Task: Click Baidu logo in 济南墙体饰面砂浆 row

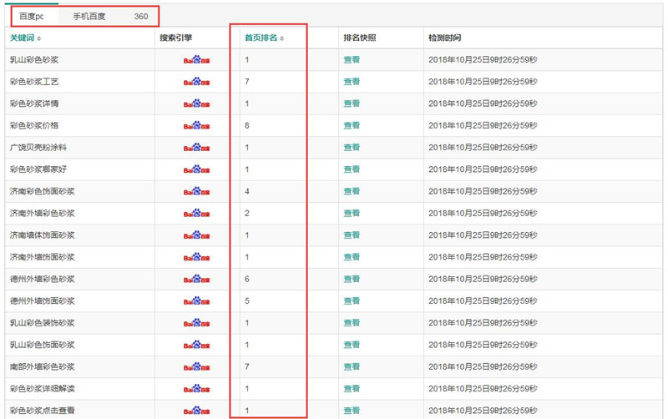Action: pyautogui.click(x=197, y=235)
